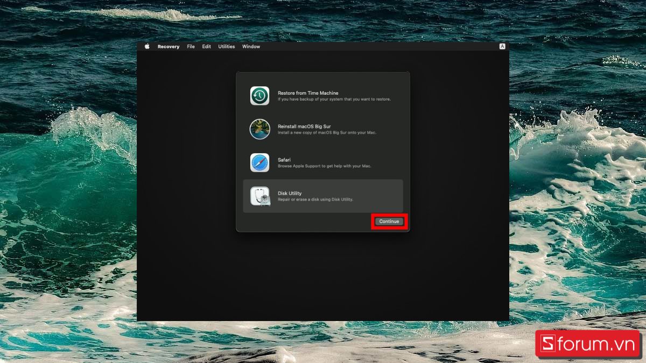The image size is (646, 363).
Task: Open the File menu
Action: point(191,47)
